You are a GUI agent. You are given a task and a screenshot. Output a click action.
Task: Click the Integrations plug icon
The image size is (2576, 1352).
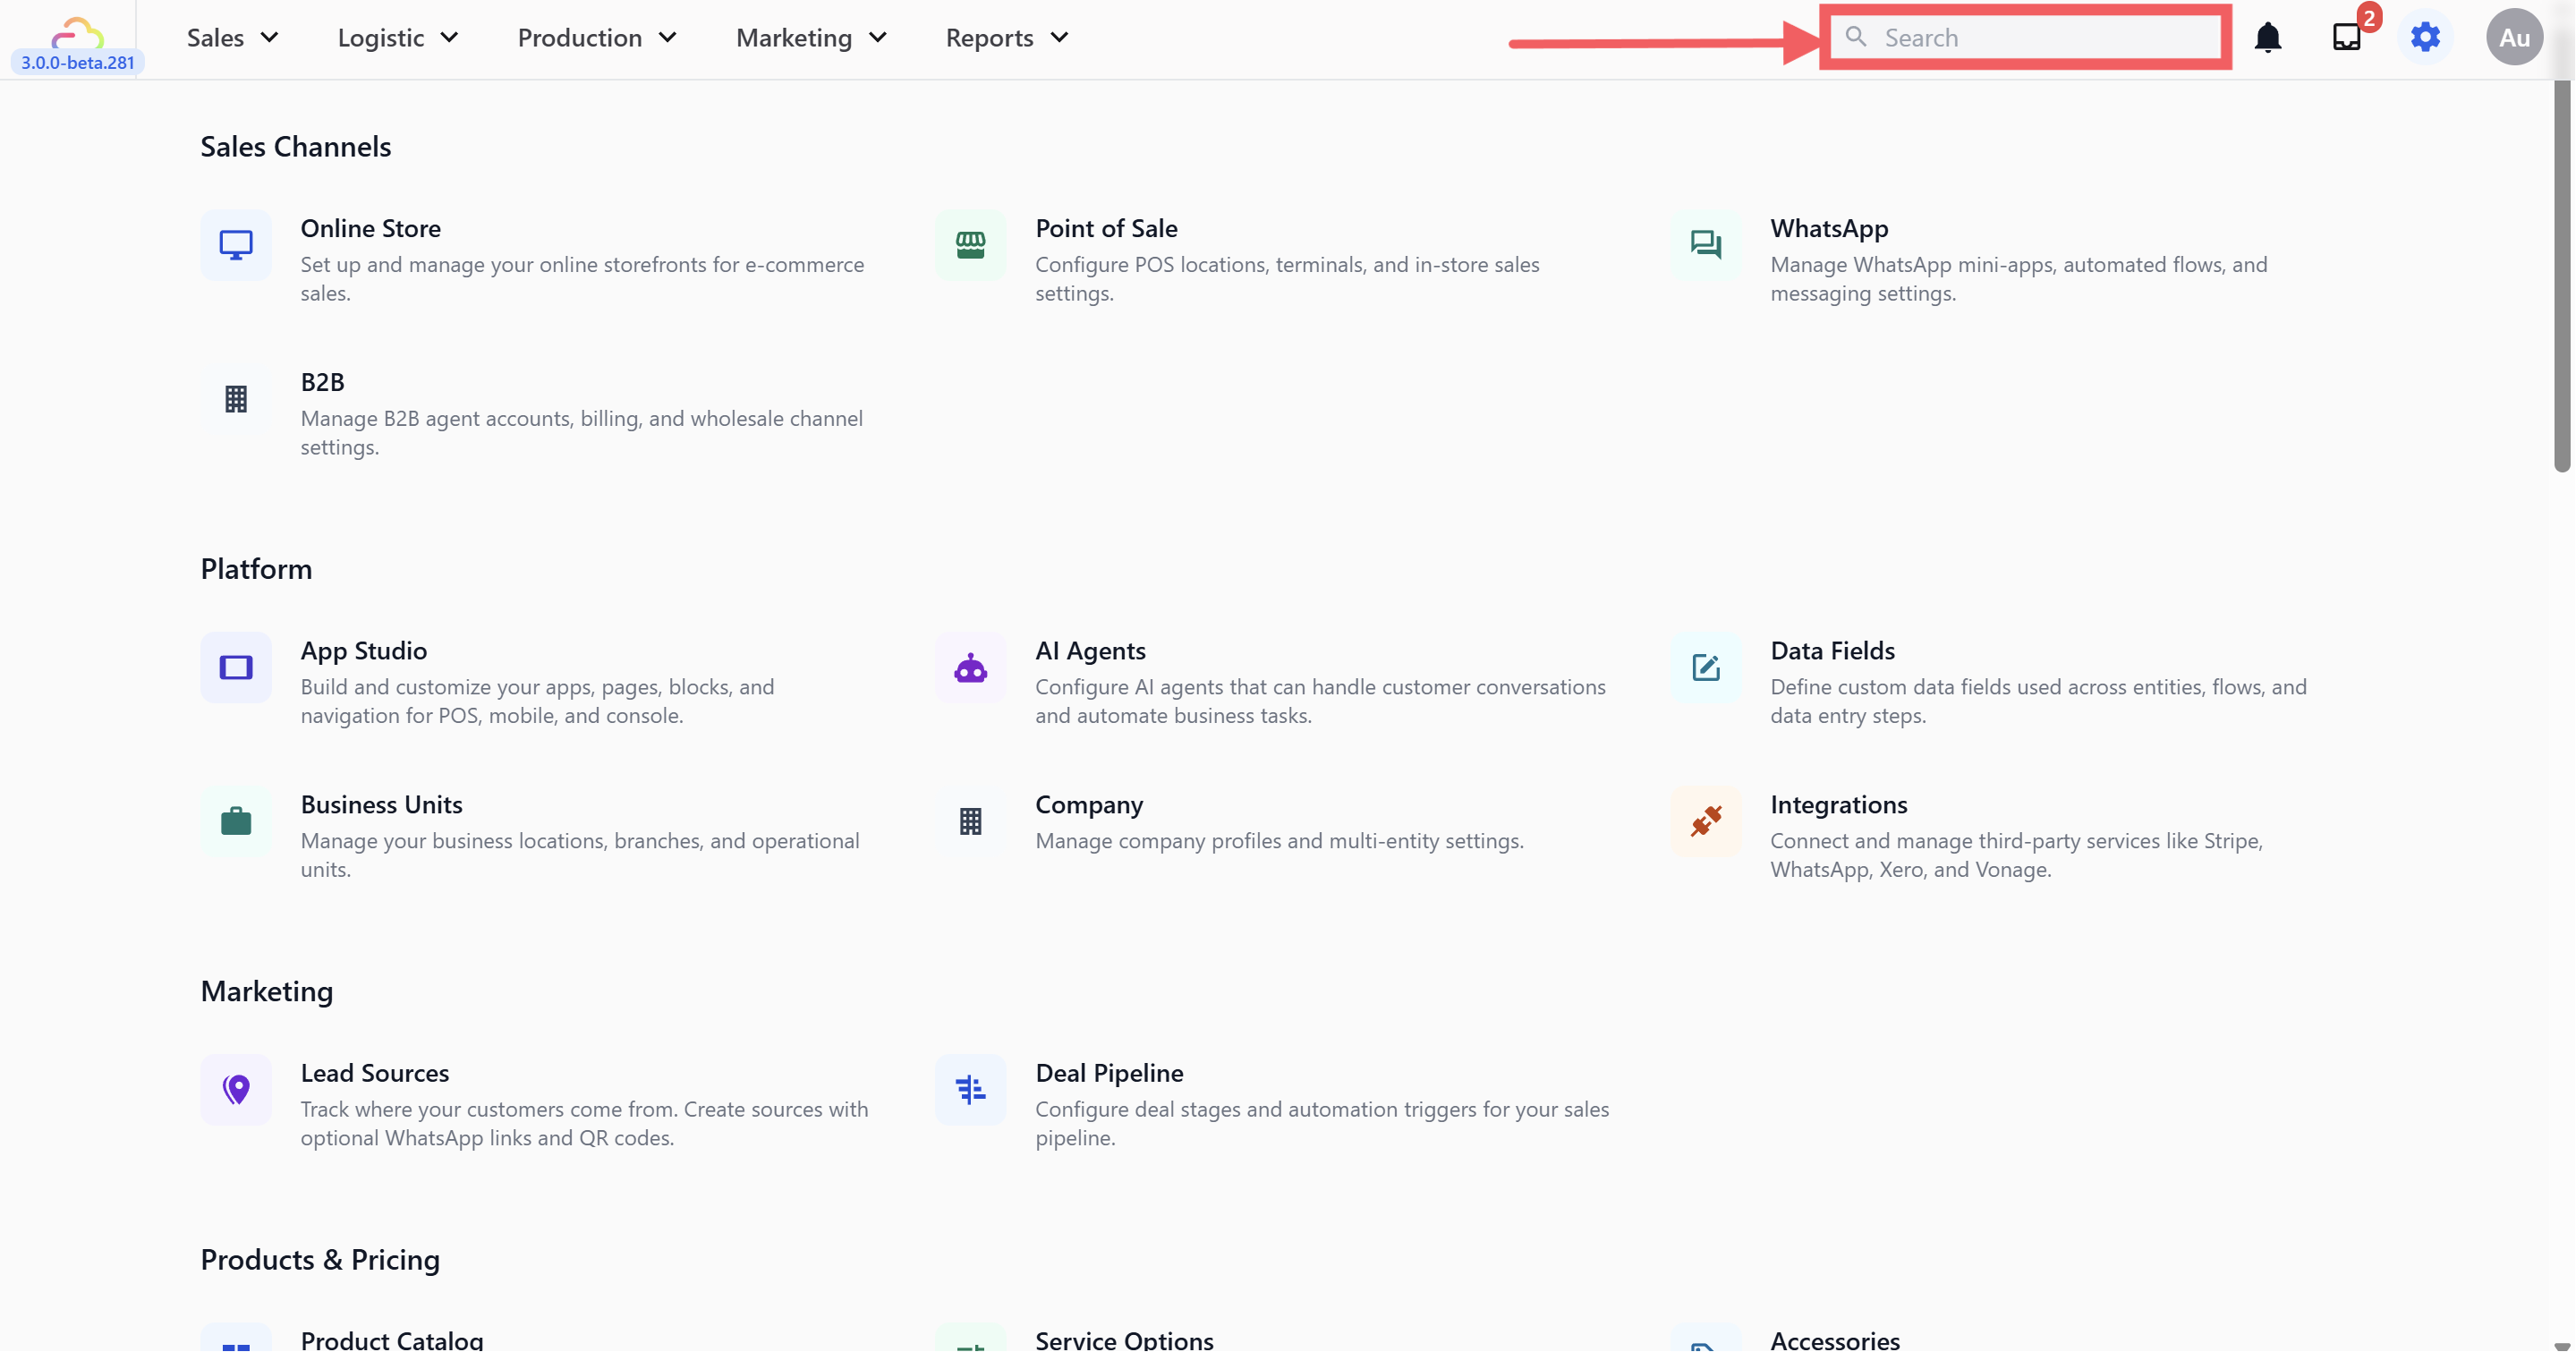click(1705, 822)
